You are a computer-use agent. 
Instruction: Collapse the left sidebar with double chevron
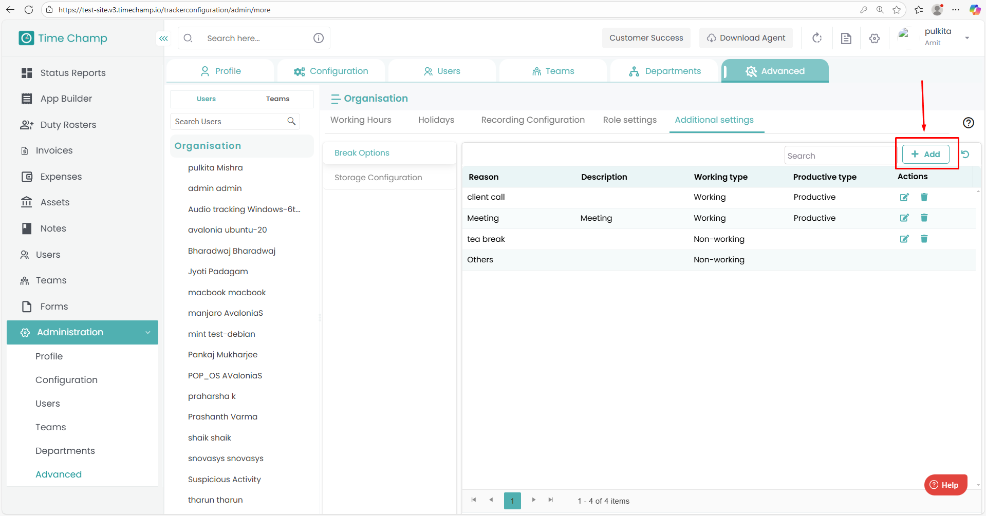tap(163, 39)
